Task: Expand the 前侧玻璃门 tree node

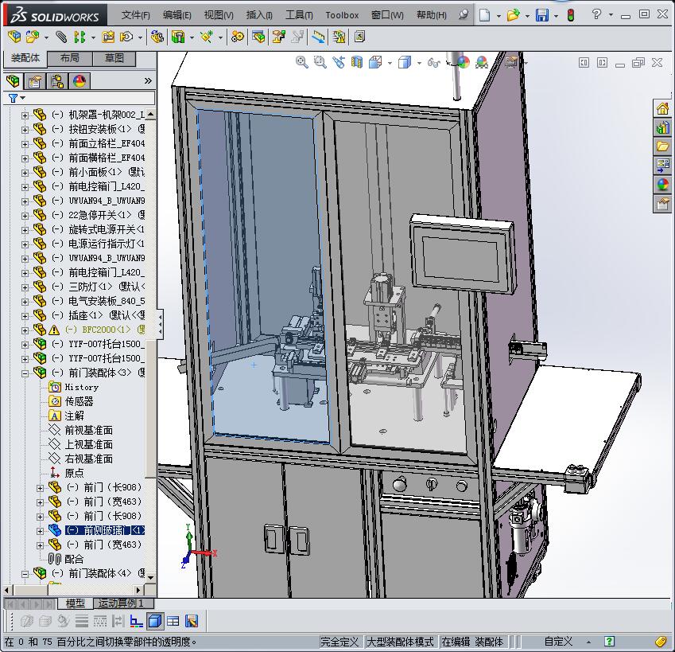Action: pyautogui.click(x=40, y=531)
